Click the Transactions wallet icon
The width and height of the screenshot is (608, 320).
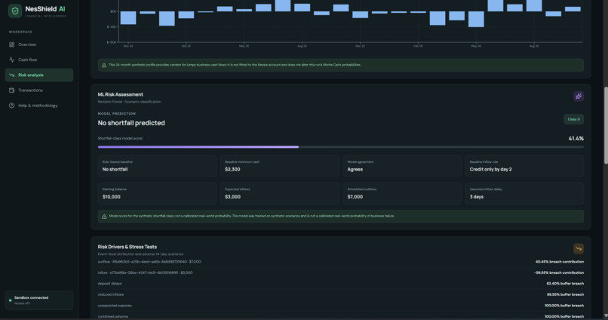click(11, 91)
